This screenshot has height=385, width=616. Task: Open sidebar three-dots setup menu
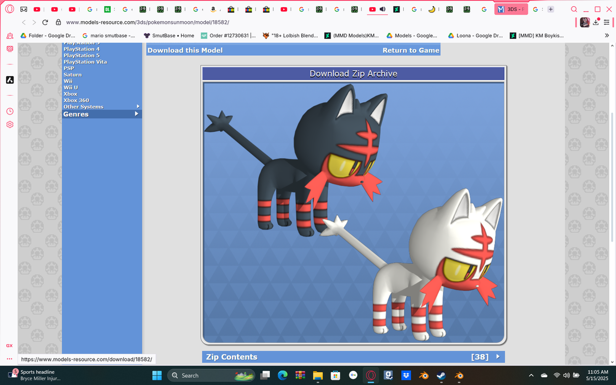point(9,359)
